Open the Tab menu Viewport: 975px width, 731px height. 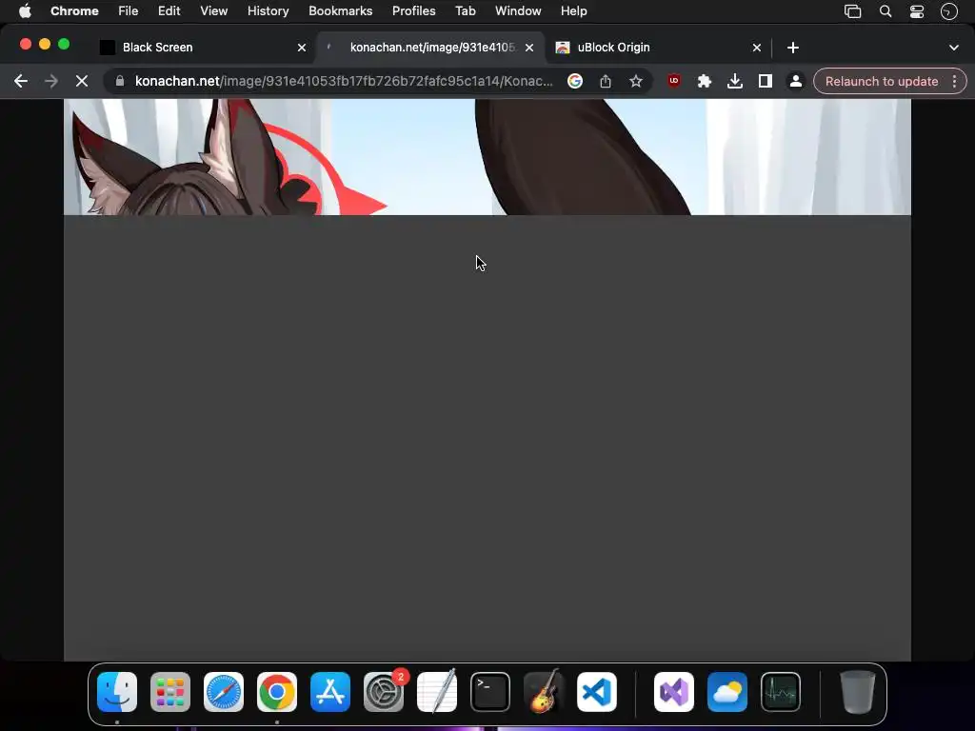pos(465,11)
